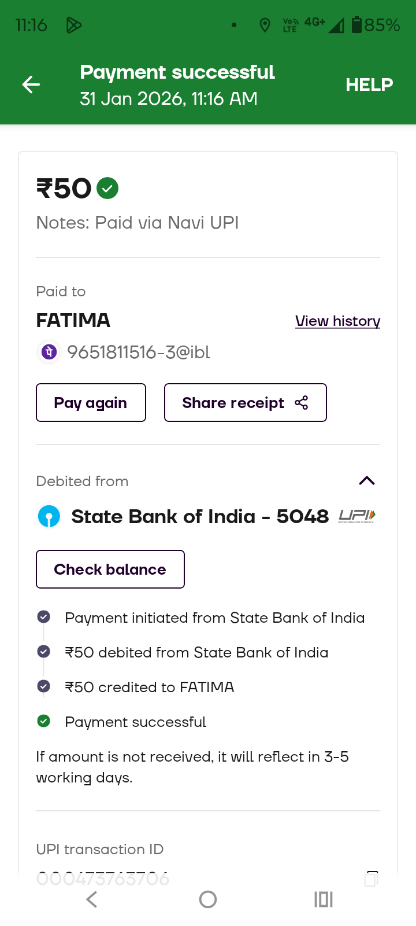This screenshot has width=416, height=926.
Task: Tap the green payment success checkmark
Action: coord(107,188)
